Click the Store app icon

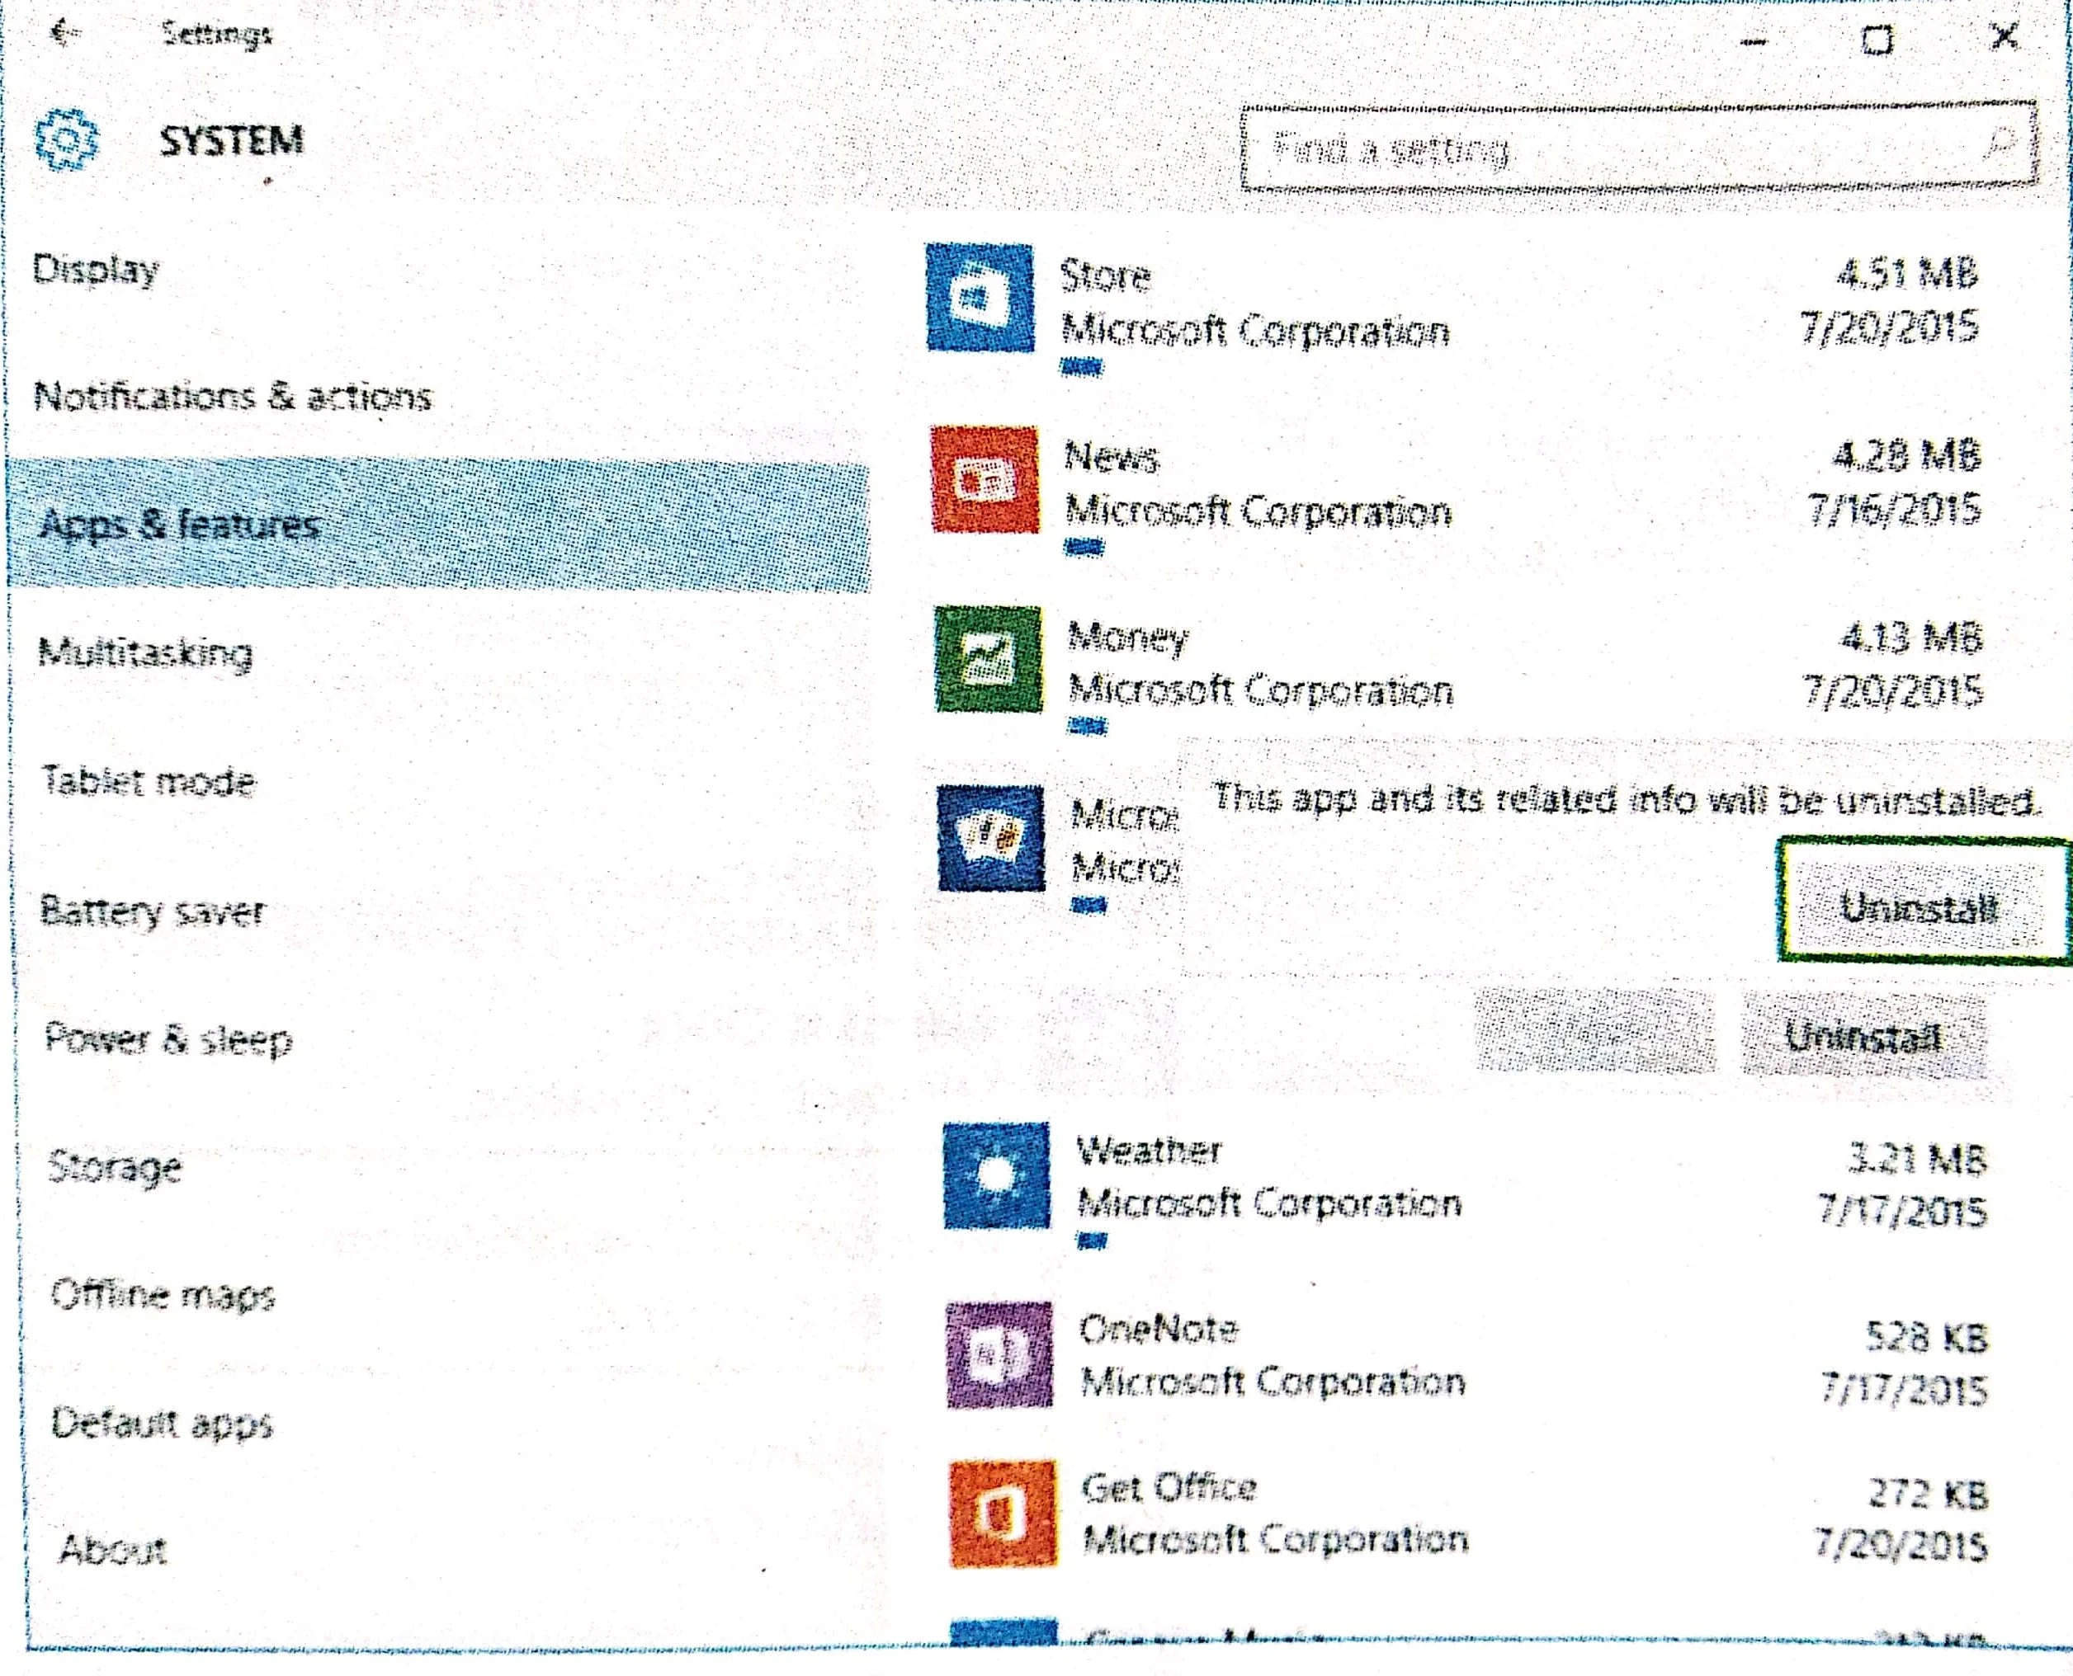(x=979, y=298)
